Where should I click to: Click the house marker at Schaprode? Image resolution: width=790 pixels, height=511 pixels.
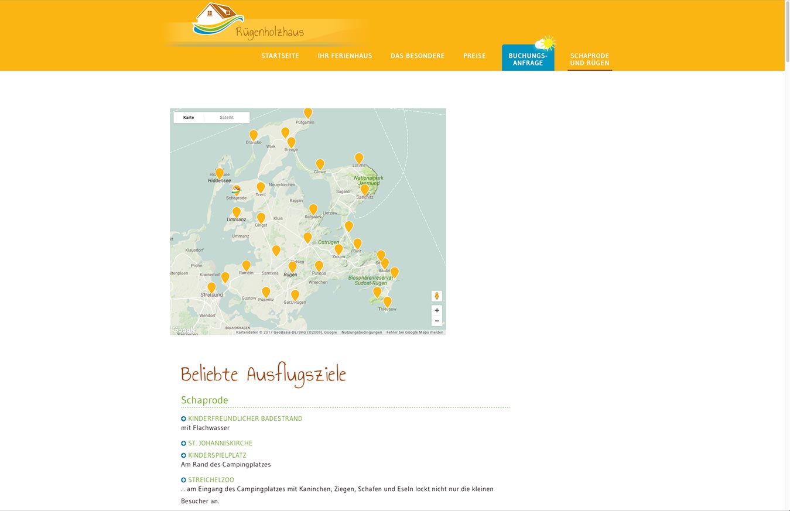236,190
